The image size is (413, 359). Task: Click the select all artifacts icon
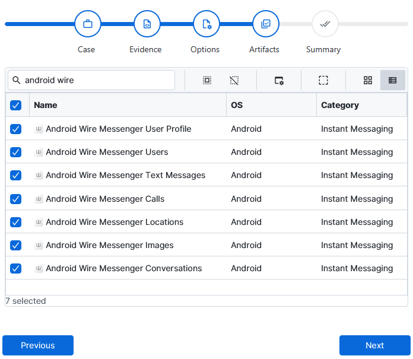coord(207,80)
